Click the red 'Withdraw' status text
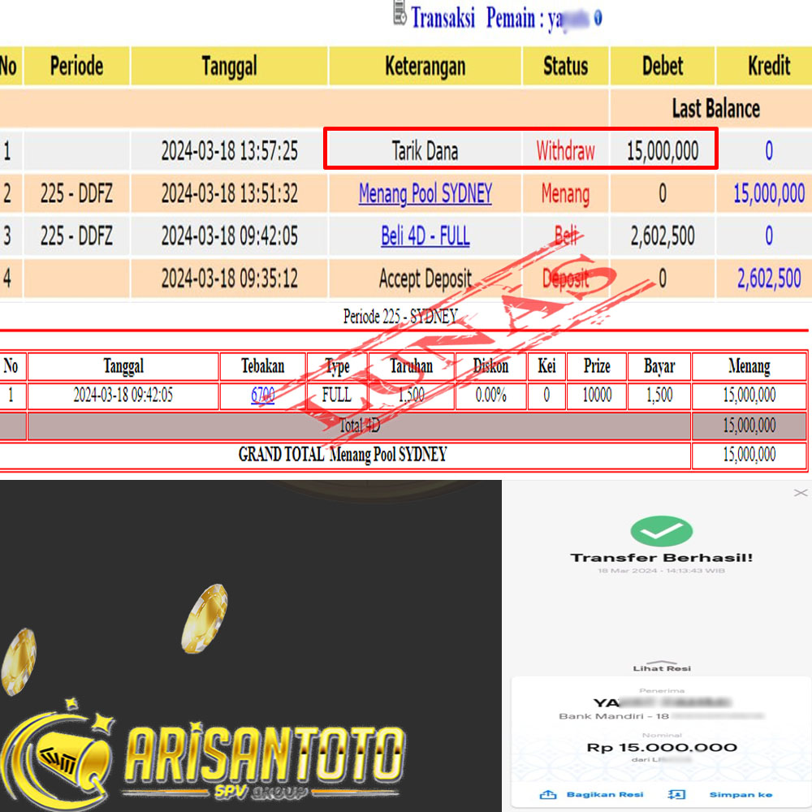This screenshot has width=812, height=812. (x=565, y=151)
